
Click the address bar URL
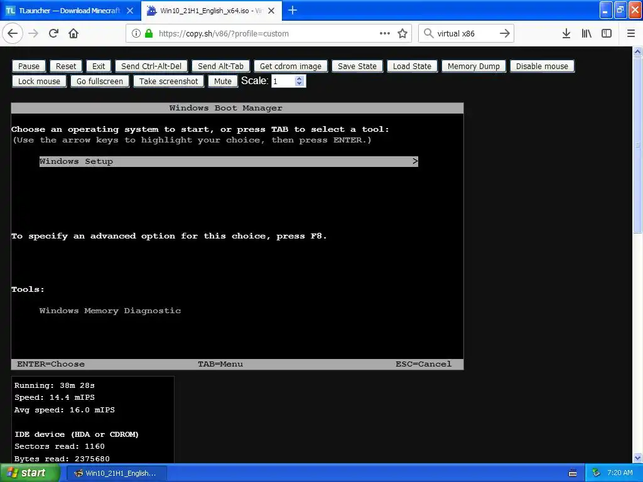tap(224, 34)
